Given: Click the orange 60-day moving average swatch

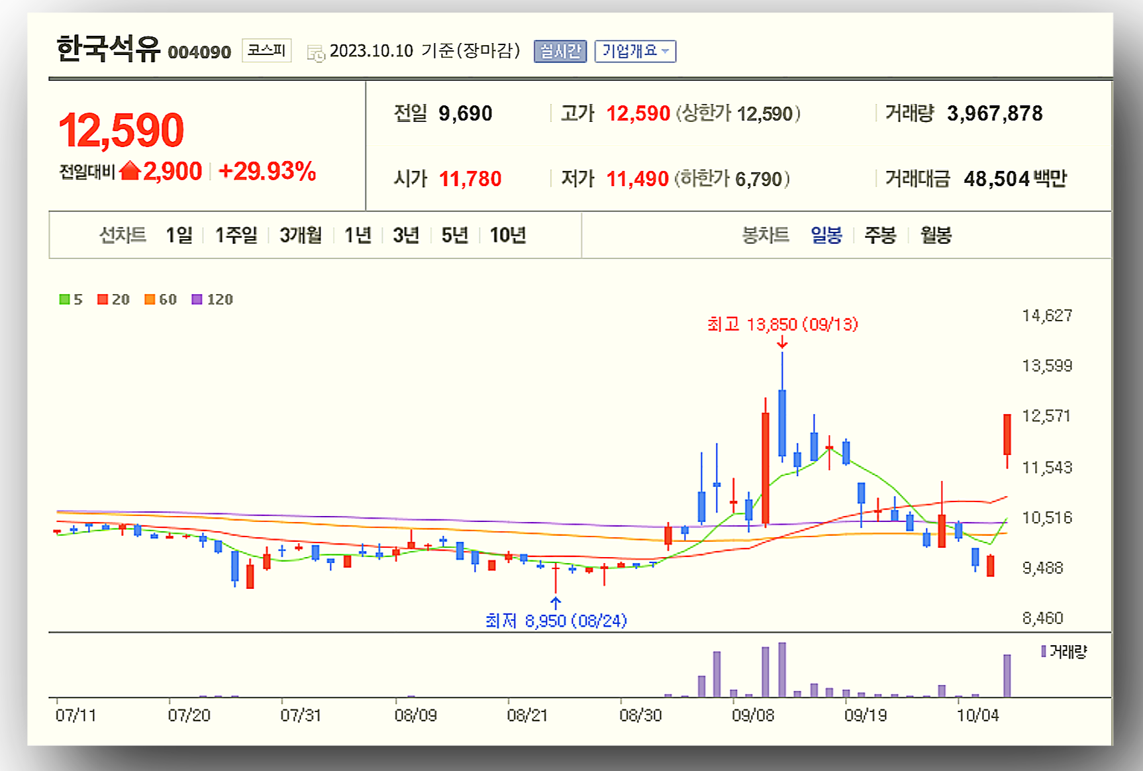Looking at the screenshot, I should tap(150, 299).
